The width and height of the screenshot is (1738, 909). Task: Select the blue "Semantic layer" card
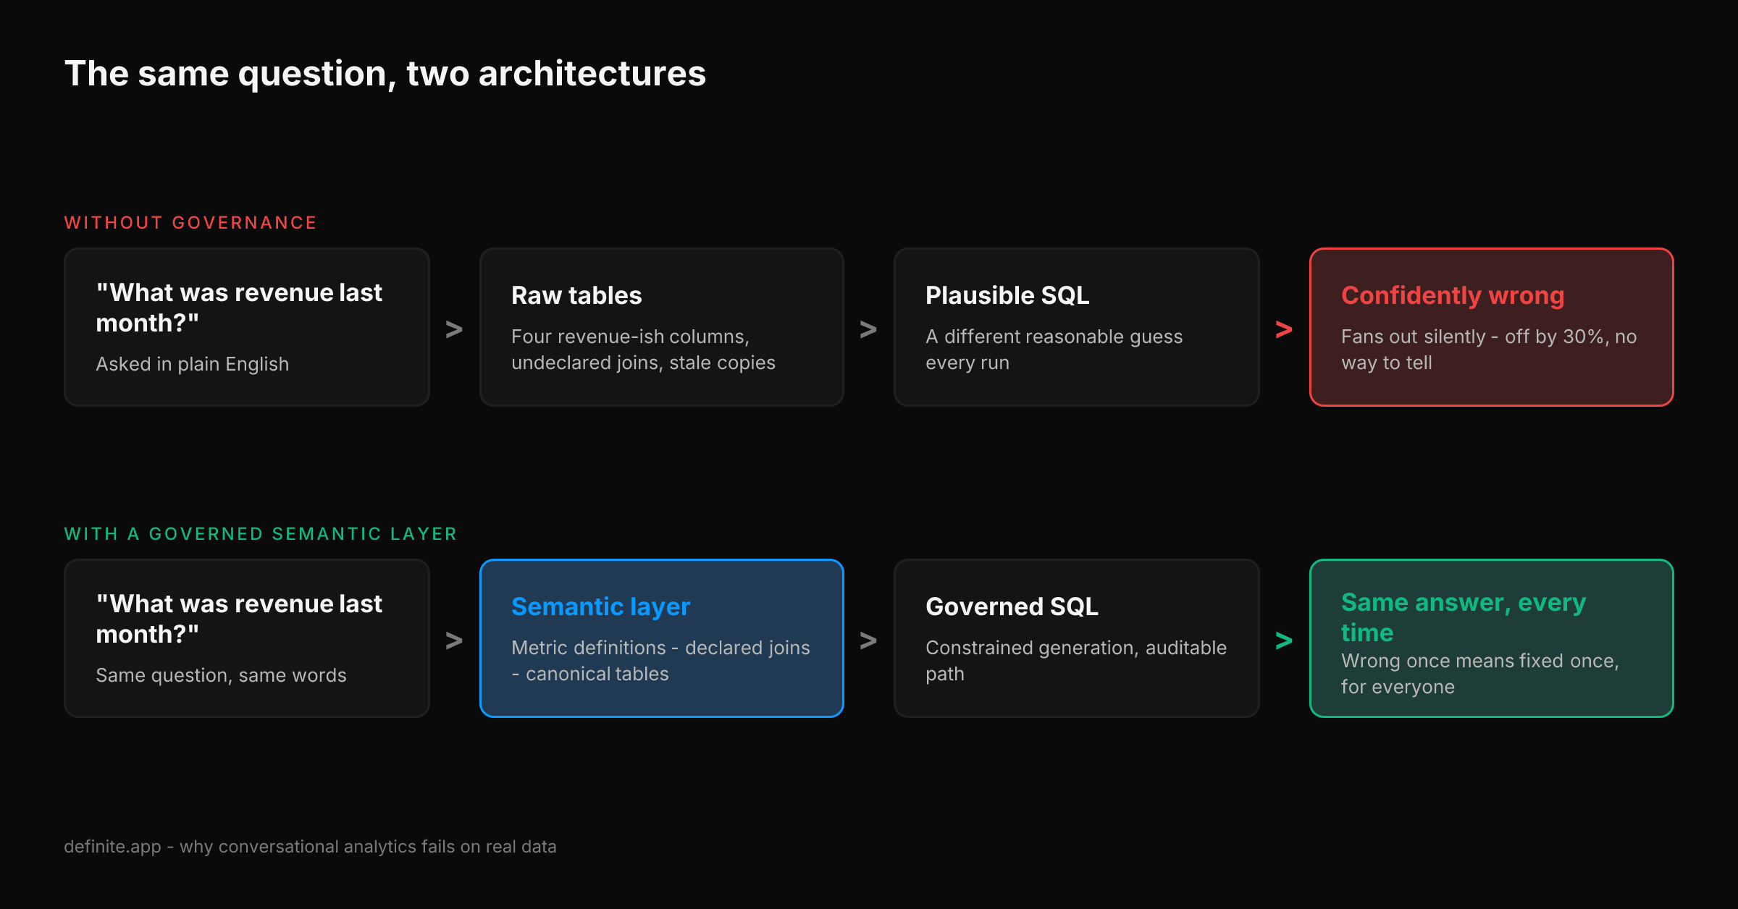point(662,638)
